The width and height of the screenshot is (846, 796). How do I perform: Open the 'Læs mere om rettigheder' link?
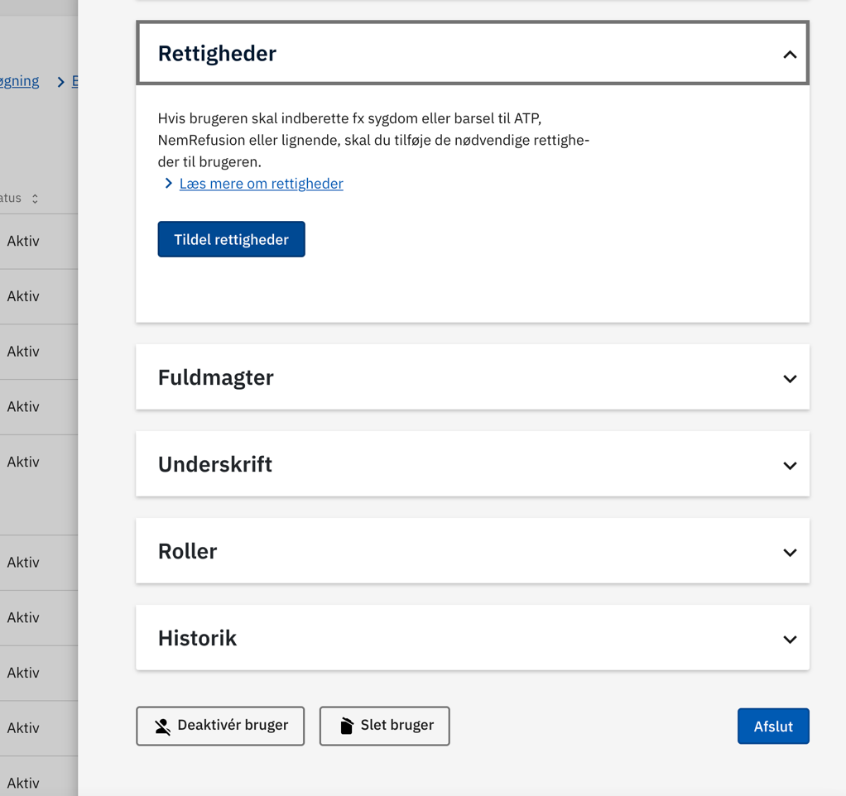[261, 184]
